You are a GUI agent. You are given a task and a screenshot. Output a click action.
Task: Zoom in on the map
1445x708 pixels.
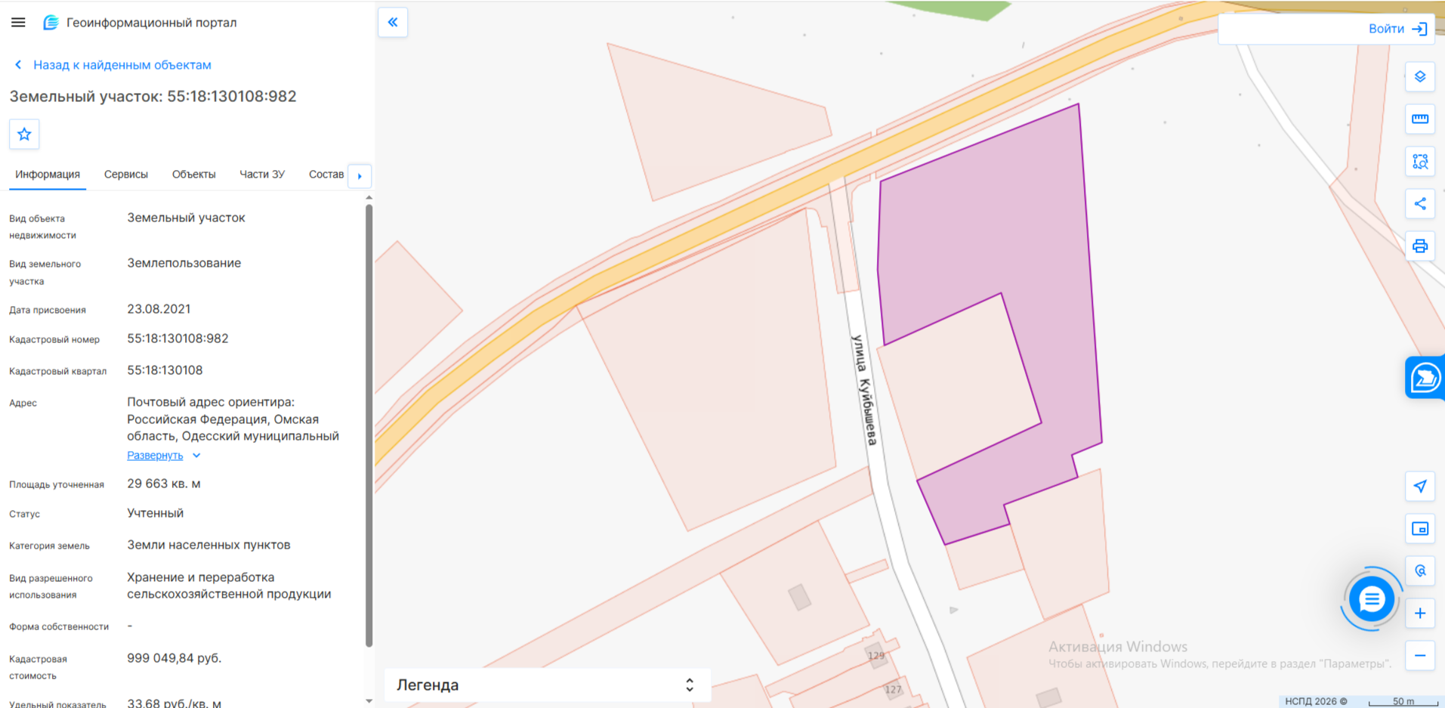(x=1420, y=614)
